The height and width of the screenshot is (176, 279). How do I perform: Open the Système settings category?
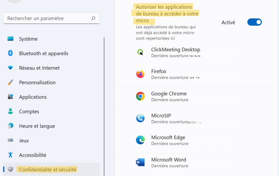tap(51, 39)
